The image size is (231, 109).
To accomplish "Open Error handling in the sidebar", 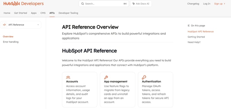I will [x=11, y=42].
